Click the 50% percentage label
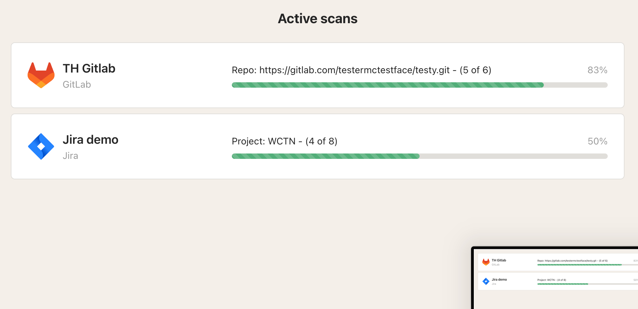 click(x=598, y=141)
